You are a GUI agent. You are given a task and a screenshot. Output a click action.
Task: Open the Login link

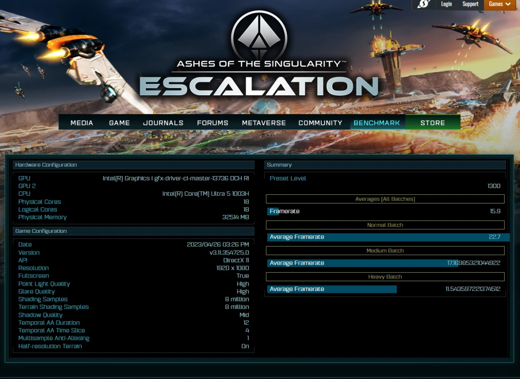[x=446, y=4]
